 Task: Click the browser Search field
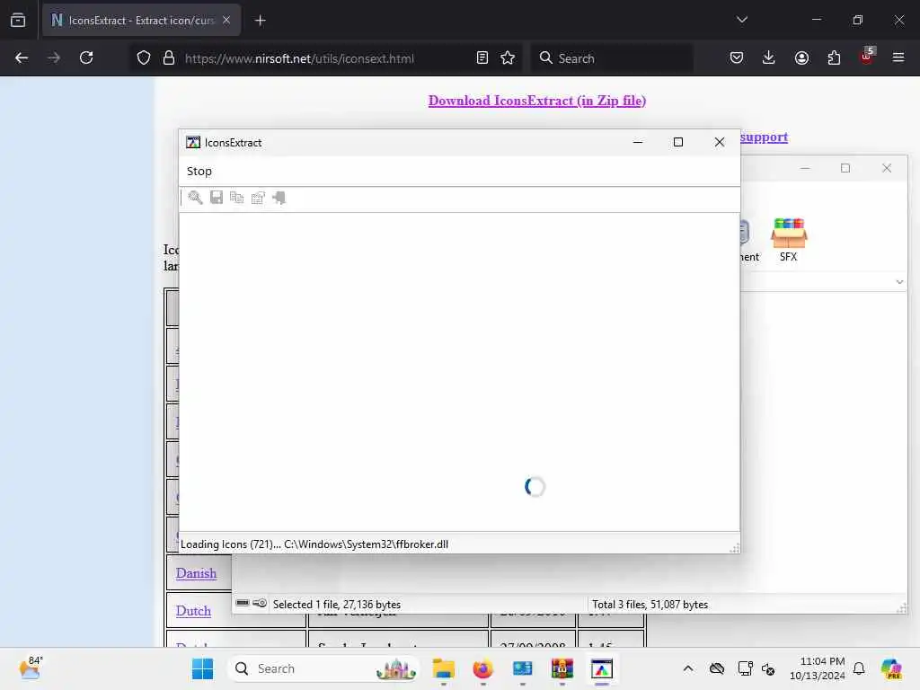[612, 58]
